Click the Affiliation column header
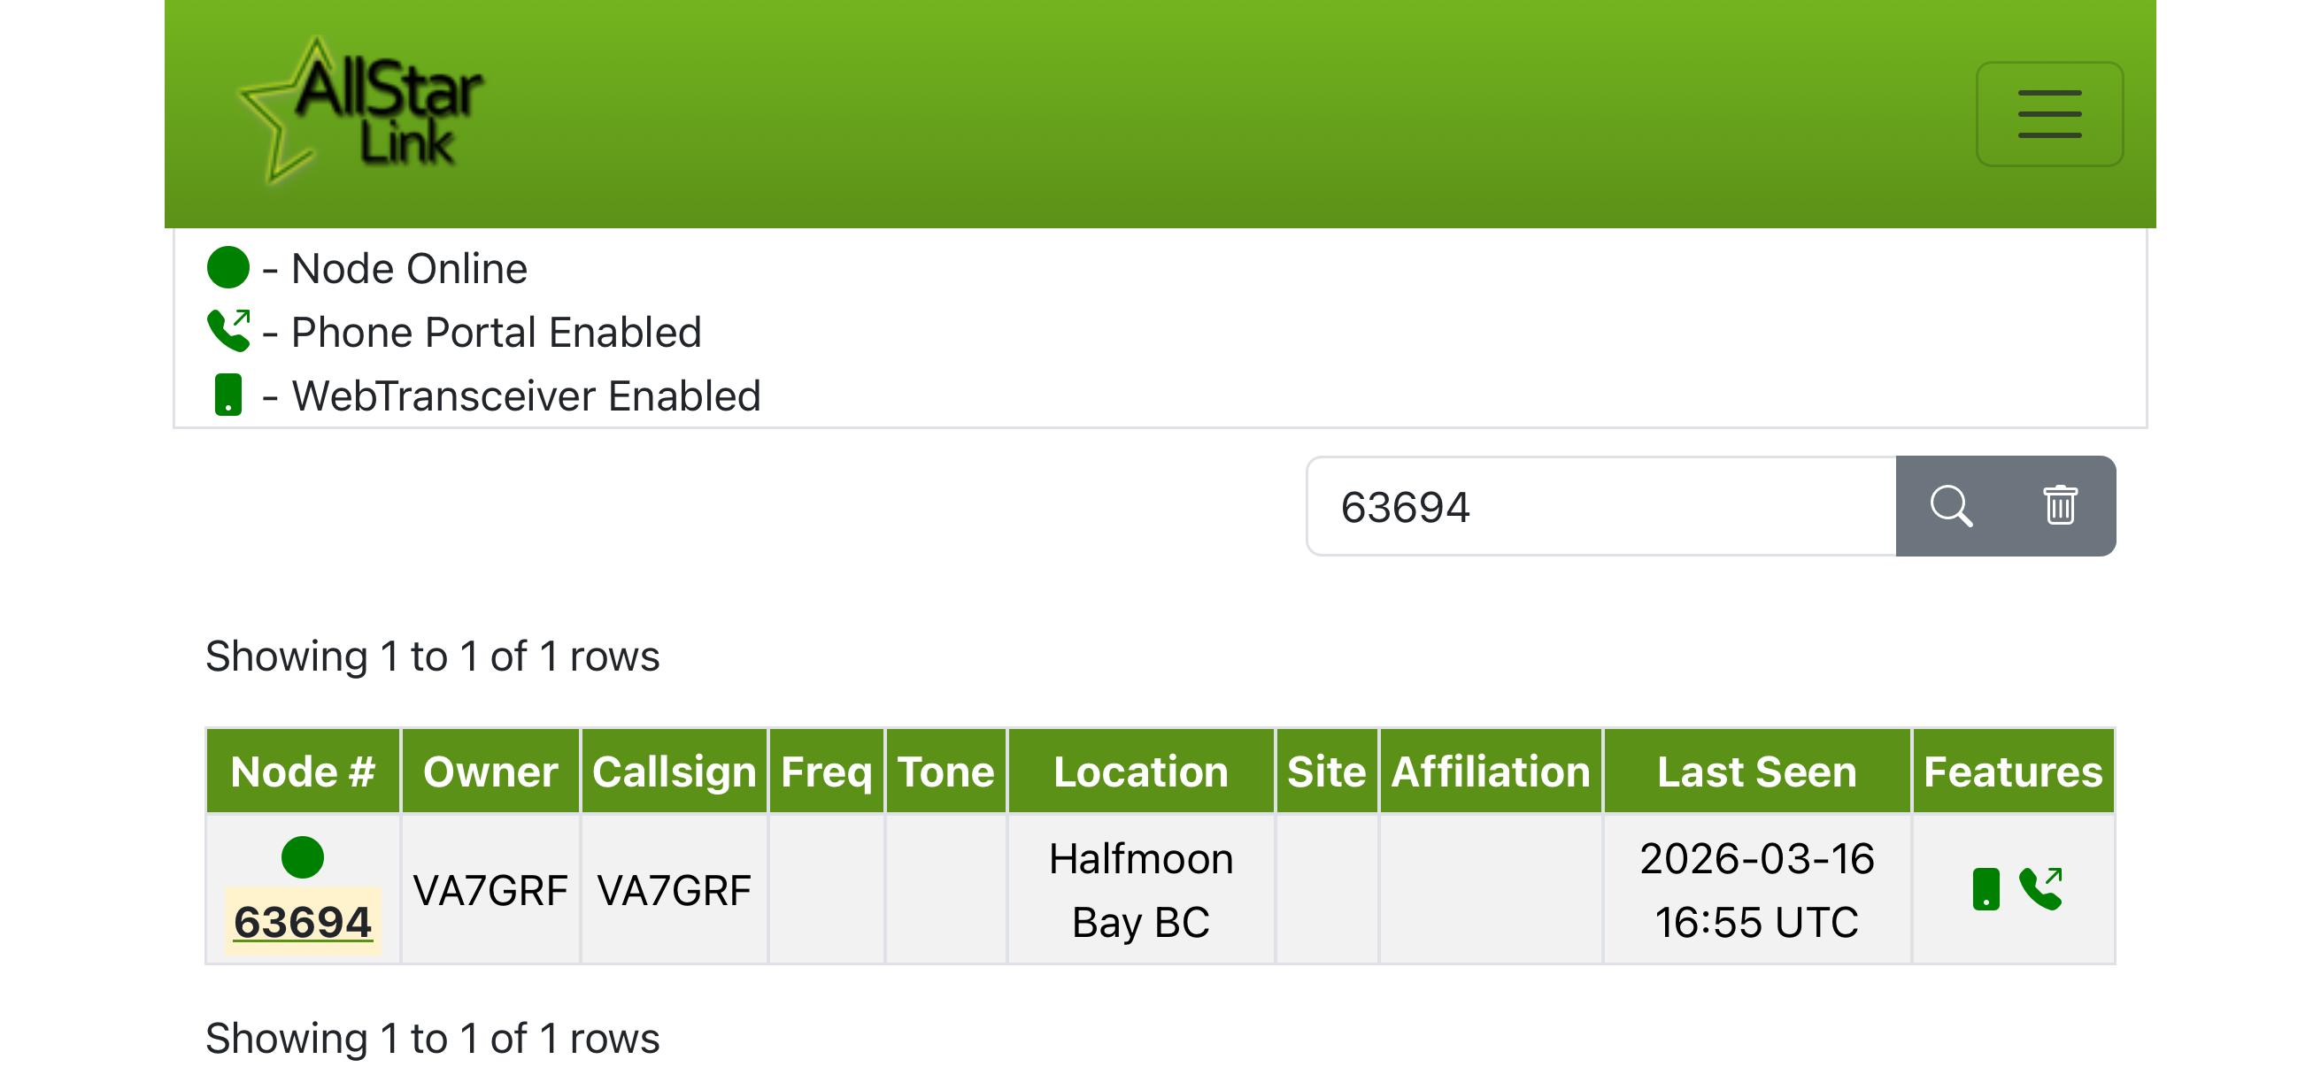Screen dimensions: 2321x1067 tap(1491, 771)
